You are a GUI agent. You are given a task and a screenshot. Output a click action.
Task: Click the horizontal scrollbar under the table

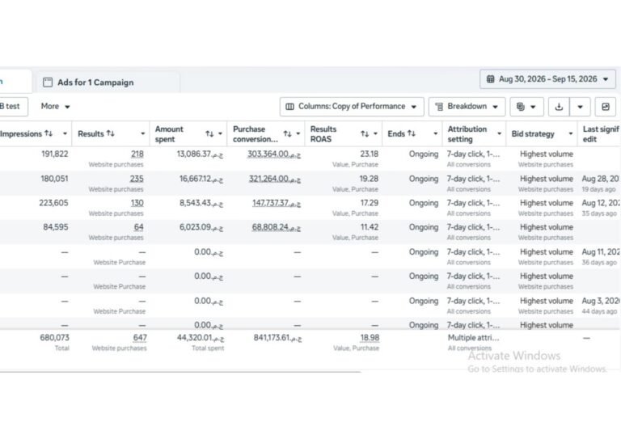click(x=180, y=372)
